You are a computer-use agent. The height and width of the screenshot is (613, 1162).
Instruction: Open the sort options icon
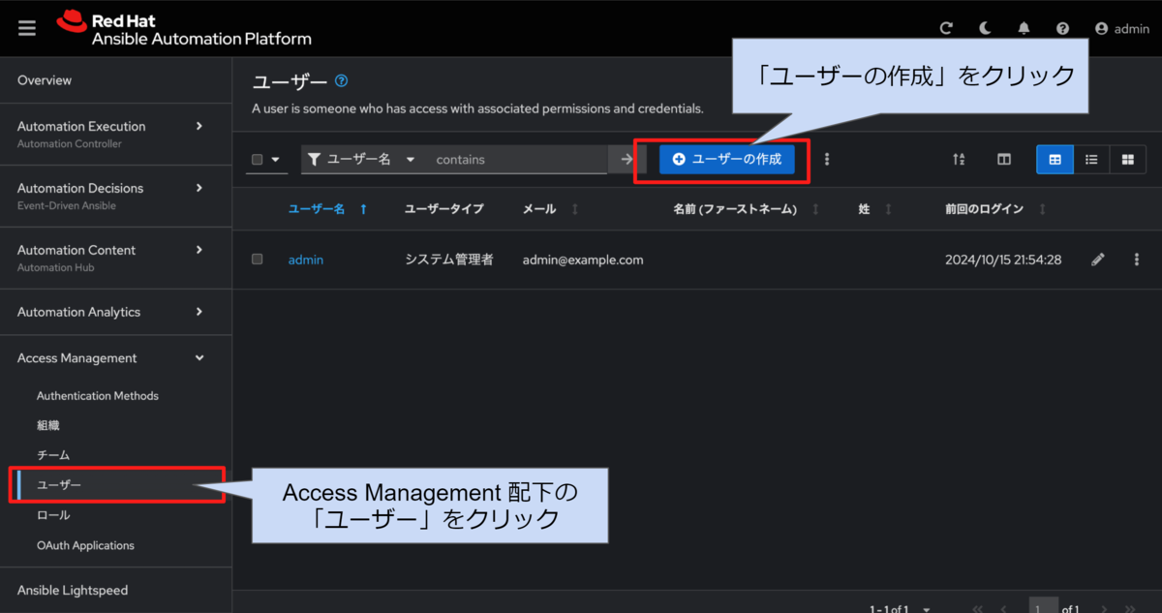coord(959,159)
